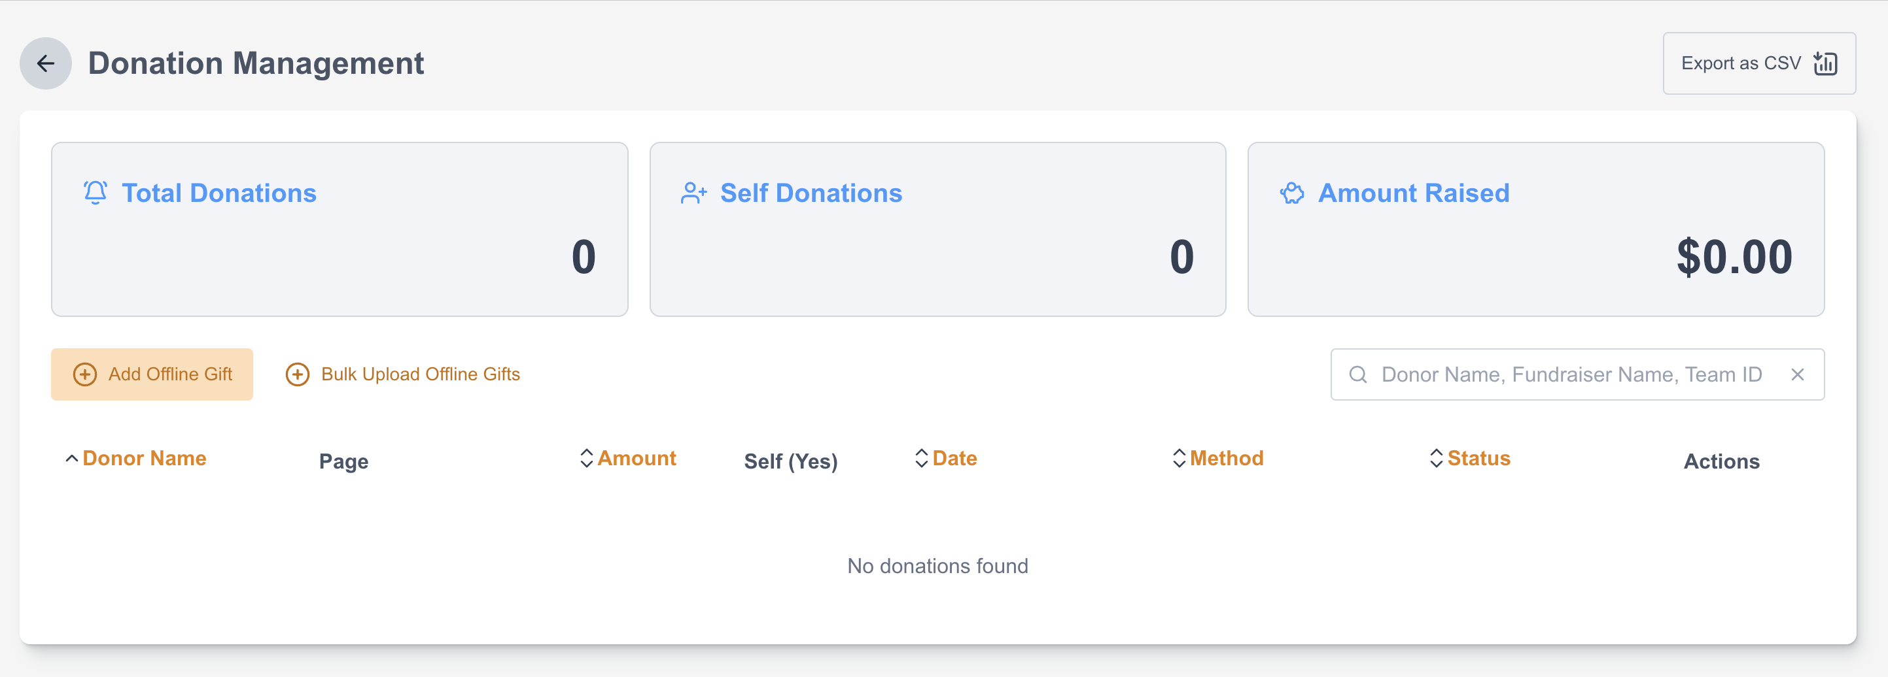Open the Add Offline Gift form
The image size is (1888, 677).
coord(170,374)
